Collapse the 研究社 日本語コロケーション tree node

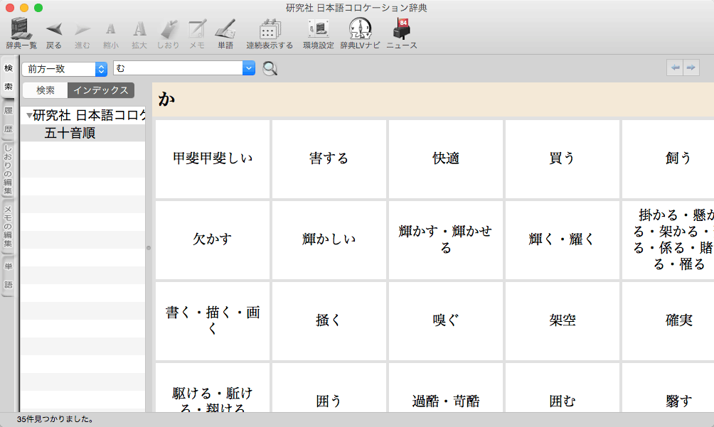tap(29, 116)
